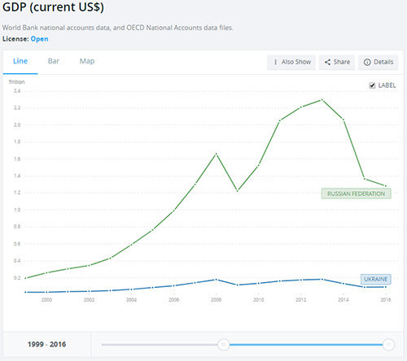Click the info icon in Details

(x=367, y=63)
